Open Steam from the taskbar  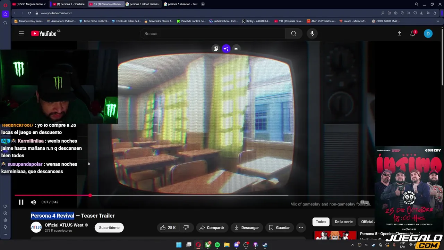point(265,245)
